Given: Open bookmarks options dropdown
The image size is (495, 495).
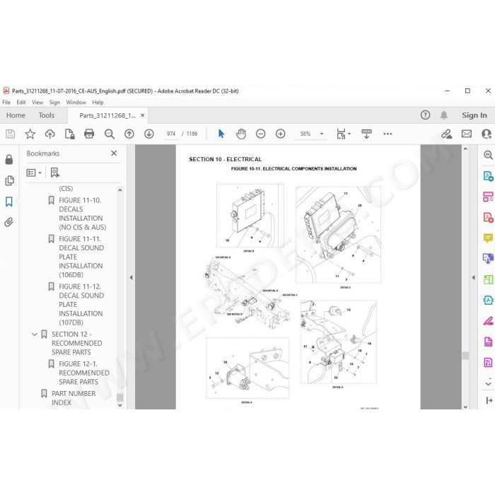Looking at the screenshot, I should (x=33, y=173).
